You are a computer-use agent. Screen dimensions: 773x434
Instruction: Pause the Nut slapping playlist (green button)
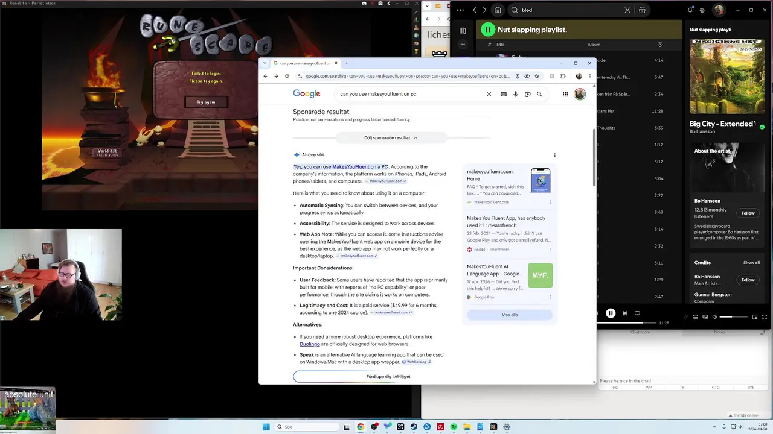pyautogui.click(x=488, y=29)
